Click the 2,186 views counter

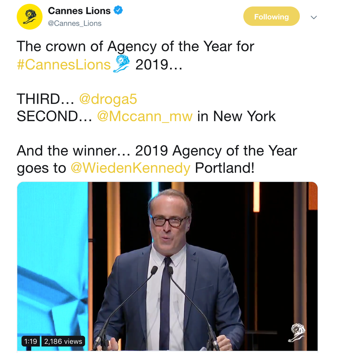click(x=63, y=341)
